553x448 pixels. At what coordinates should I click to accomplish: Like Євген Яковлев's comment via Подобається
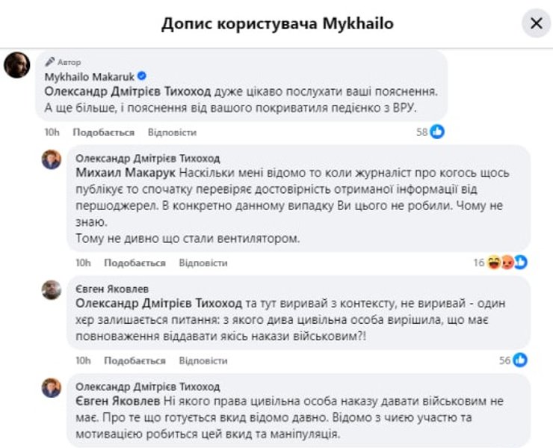[135, 360]
